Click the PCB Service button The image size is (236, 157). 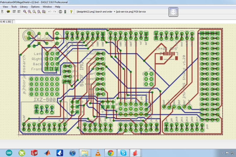click(131, 11)
